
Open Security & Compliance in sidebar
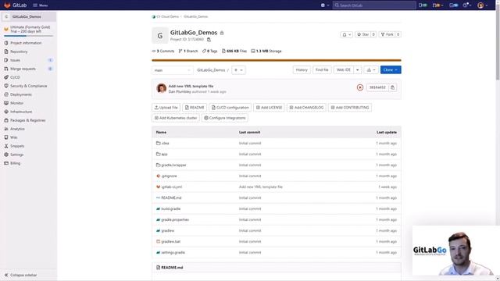28,86
